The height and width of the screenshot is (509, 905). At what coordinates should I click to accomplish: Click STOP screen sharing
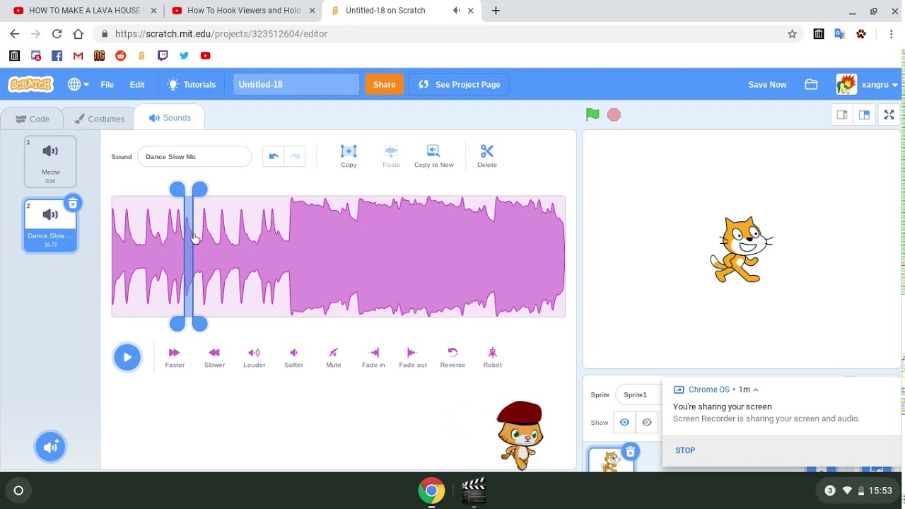685,450
